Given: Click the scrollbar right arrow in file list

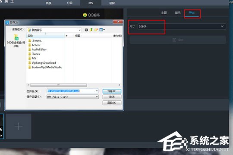Looking at the screenshot, I should (x=120, y=85).
